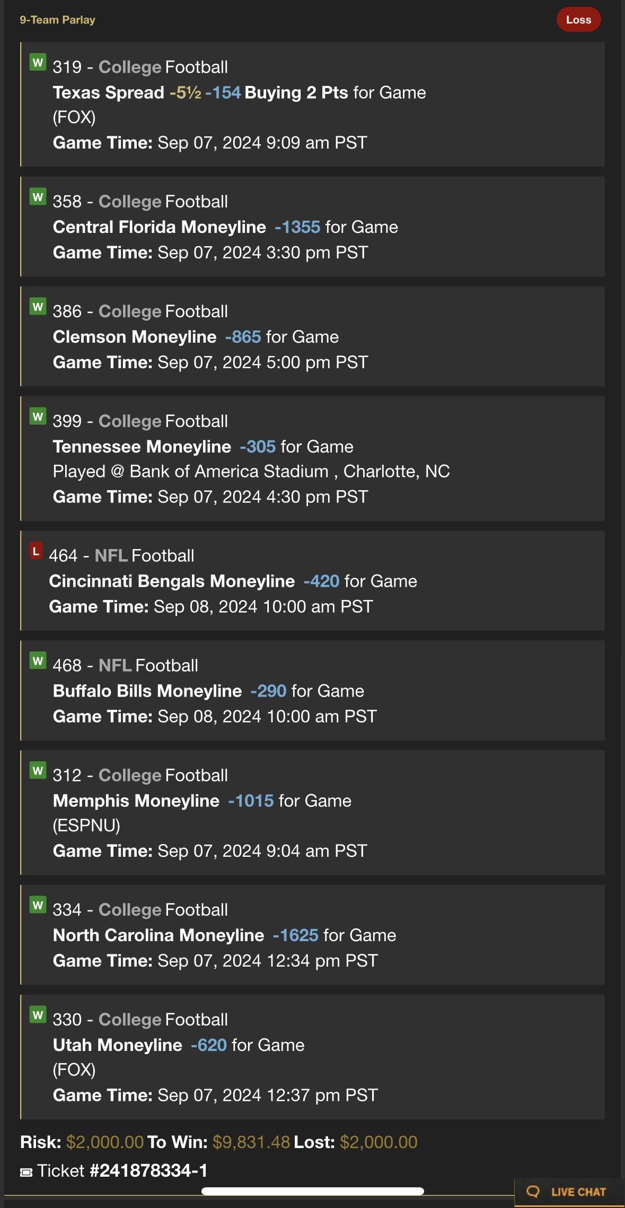The height and width of the screenshot is (1208, 625).
Task: Click the Live Chat speech bubble icon
Action: point(533,1192)
